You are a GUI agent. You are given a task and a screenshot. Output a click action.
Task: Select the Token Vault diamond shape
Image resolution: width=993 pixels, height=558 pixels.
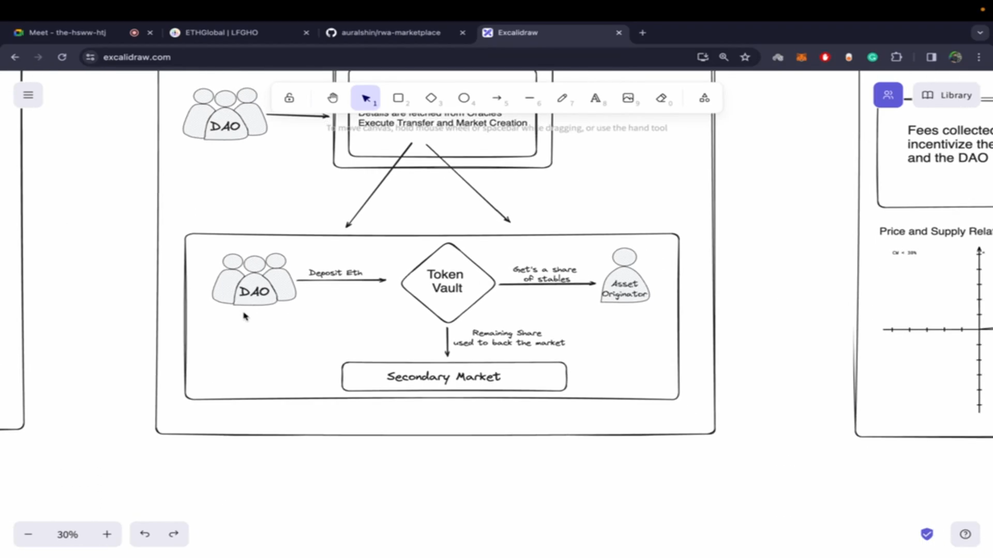pos(448,283)
